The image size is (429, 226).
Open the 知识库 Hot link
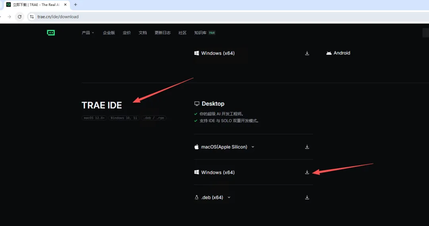(205, 33)
